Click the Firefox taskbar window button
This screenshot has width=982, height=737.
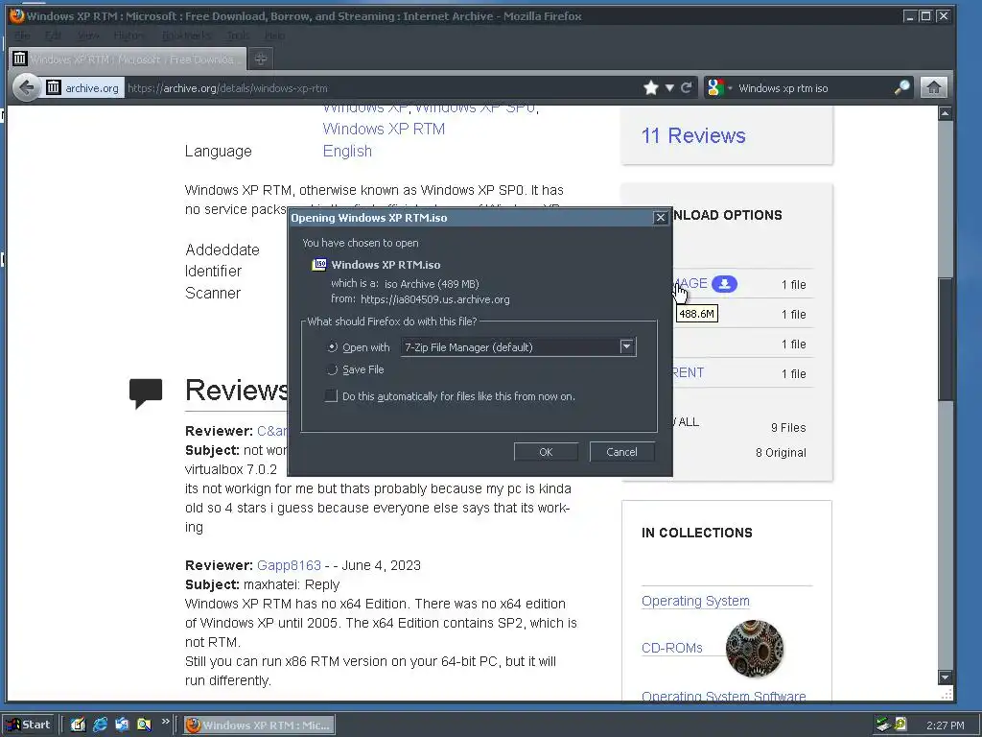pos(259,725)
